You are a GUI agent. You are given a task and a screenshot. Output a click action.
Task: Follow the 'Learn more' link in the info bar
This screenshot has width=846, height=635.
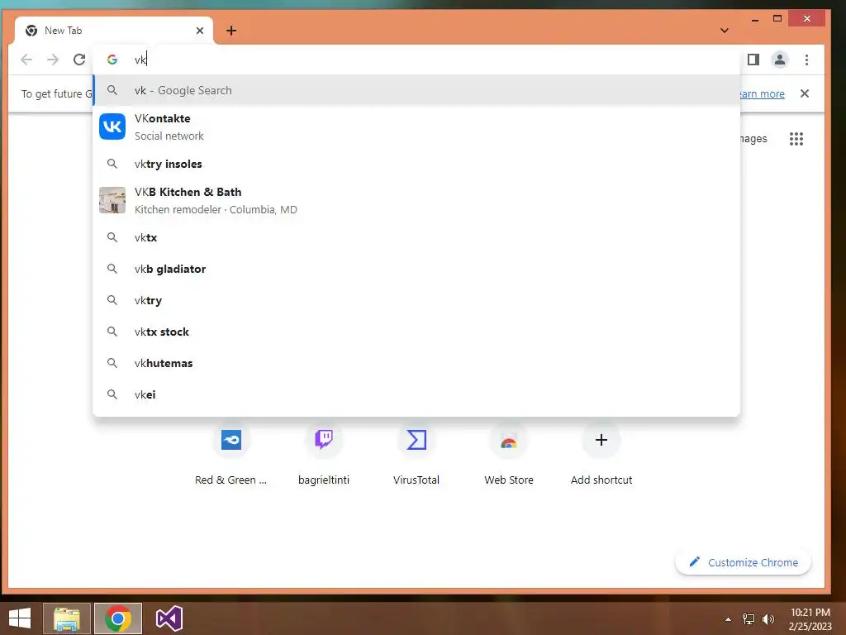pos(762,94)
